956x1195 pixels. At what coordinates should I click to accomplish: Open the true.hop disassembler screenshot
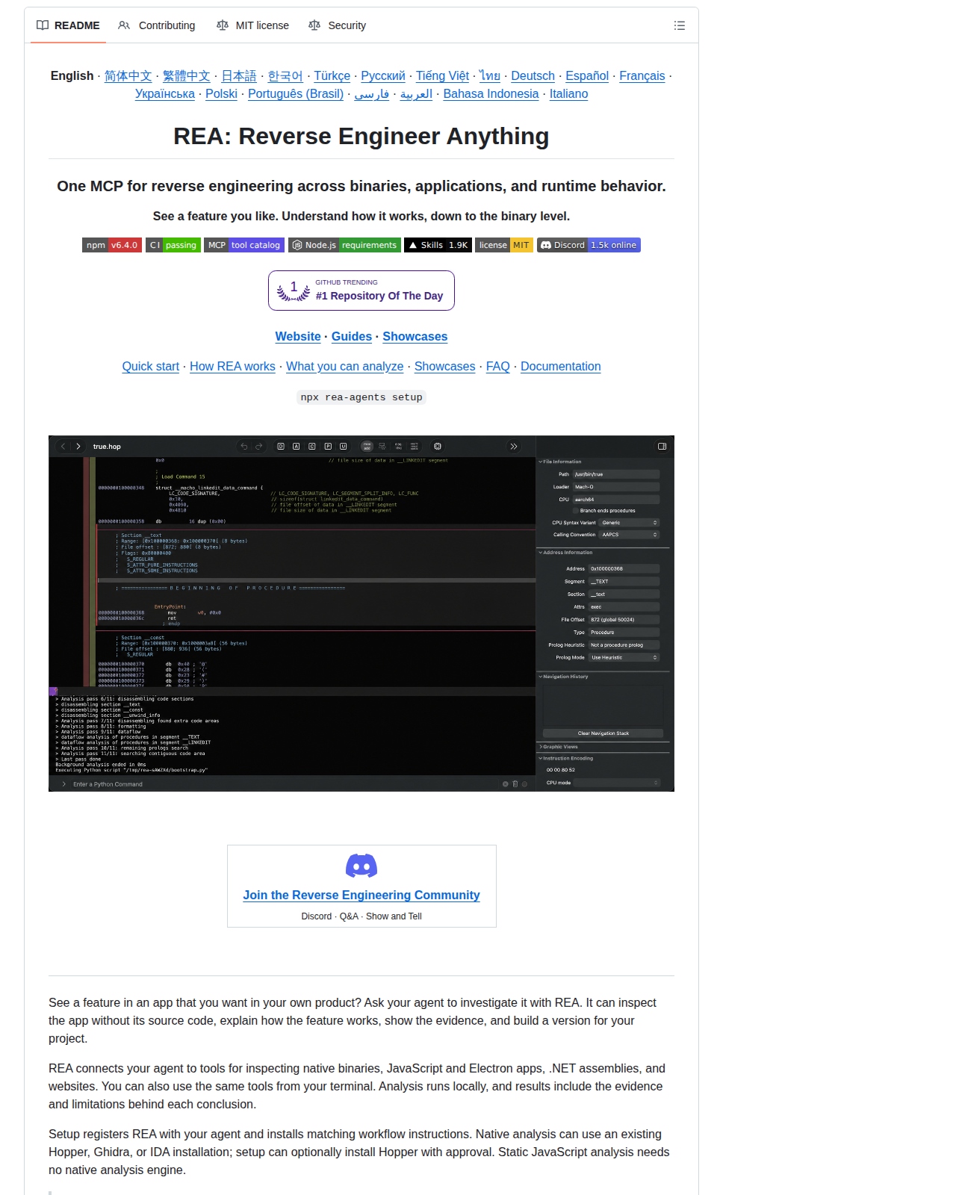(x=361, y=613)
